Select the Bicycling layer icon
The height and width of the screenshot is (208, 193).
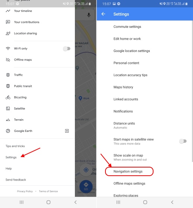tap(8, 97)
